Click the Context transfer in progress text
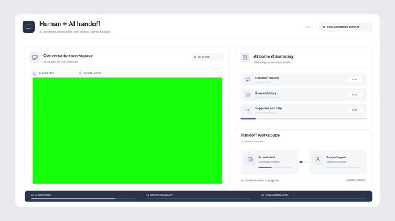 [x=262, y=180]
